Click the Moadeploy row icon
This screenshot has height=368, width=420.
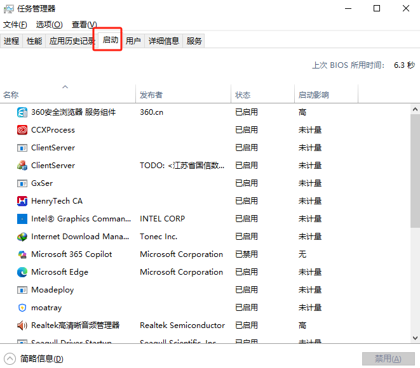coord(22,290)
